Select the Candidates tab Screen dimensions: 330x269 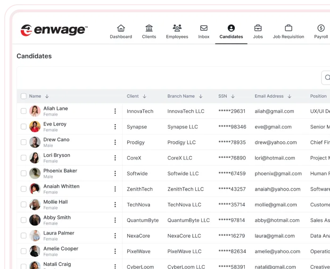pos(231,32)
